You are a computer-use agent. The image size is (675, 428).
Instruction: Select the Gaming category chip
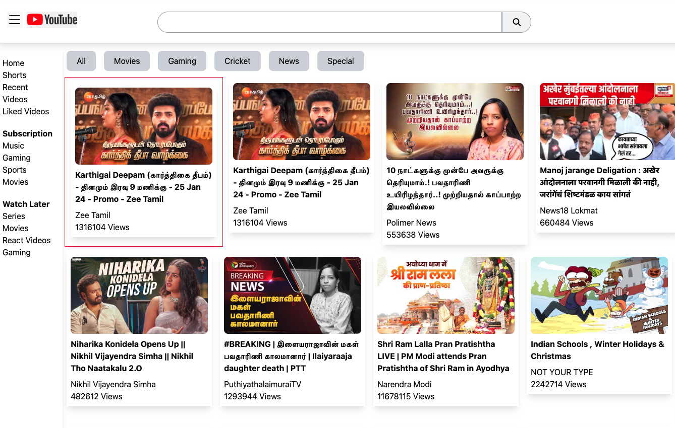pos(182,61)
